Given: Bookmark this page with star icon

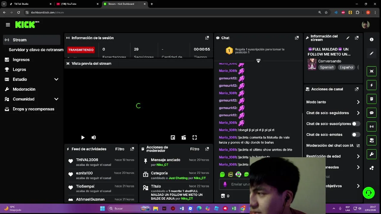Looking at the screenshot, I should click(326, 12).
